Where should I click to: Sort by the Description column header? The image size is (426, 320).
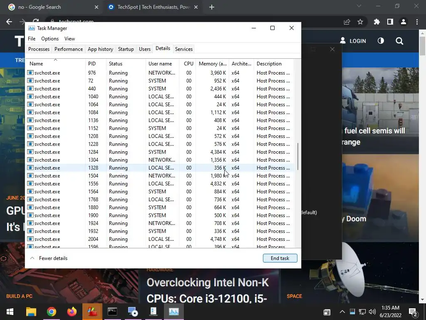[274, 63]
